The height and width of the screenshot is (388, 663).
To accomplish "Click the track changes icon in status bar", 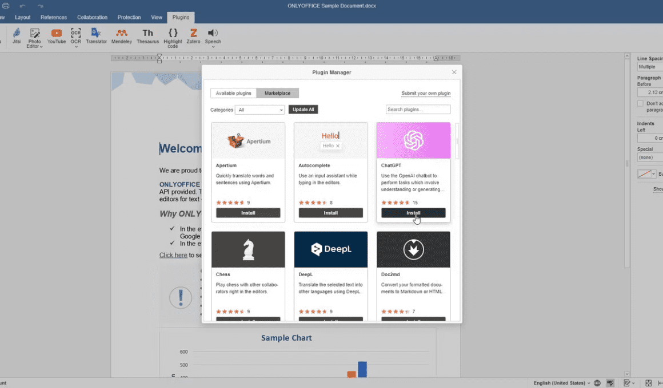I will [x=627, y=383].
